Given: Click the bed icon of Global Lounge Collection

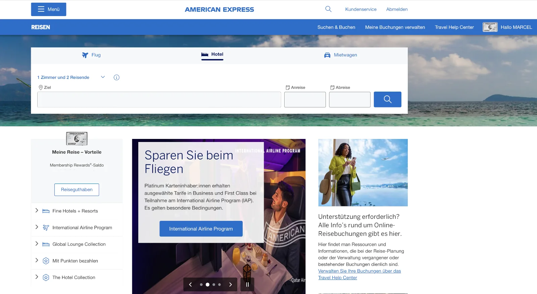Looking at the screenshot, I should 46,244.
